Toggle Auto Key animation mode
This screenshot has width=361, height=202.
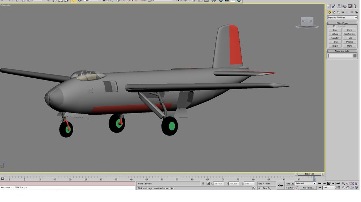click(290, 184)
